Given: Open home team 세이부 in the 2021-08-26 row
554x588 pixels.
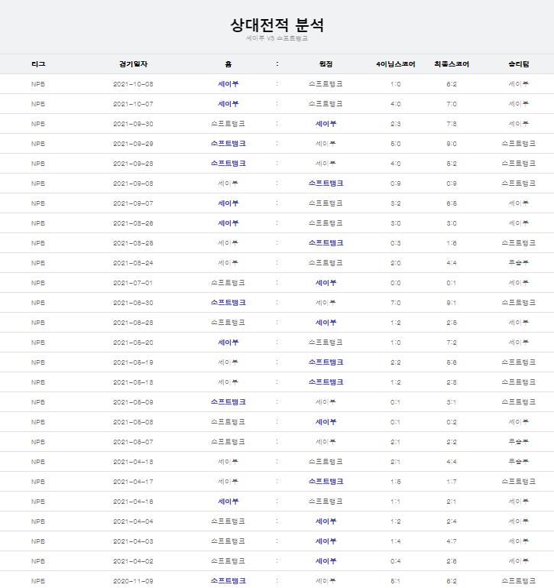Looking at the screenshot, I should click(x=228, y=223).
